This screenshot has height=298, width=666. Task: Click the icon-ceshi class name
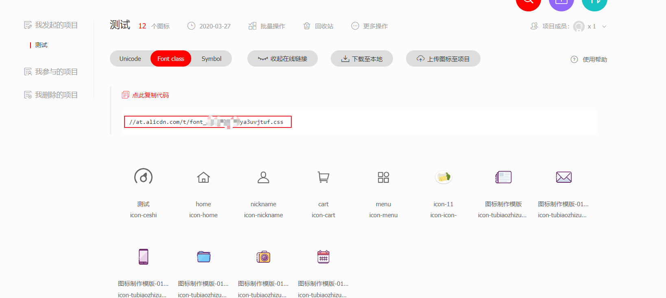(x=143, y=215)
